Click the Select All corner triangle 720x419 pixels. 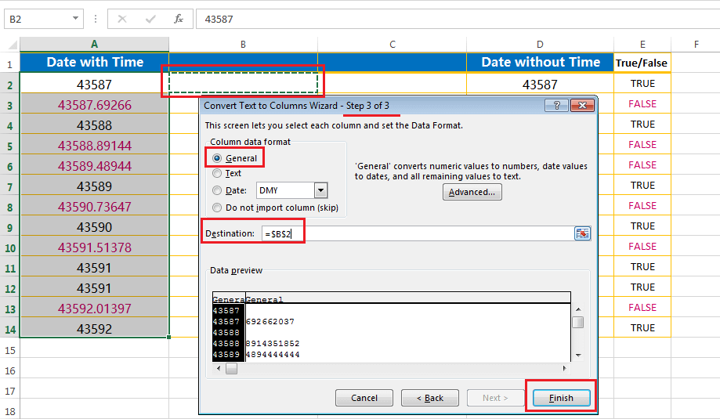(x=13, y=45)
